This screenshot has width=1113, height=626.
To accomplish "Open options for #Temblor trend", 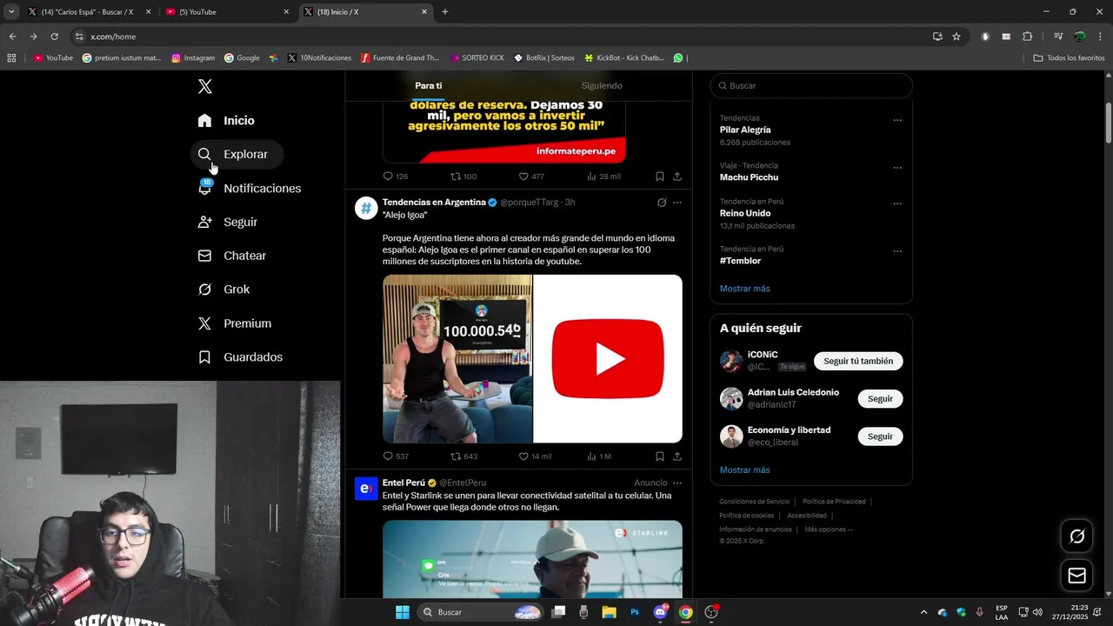I will point(897,251).
